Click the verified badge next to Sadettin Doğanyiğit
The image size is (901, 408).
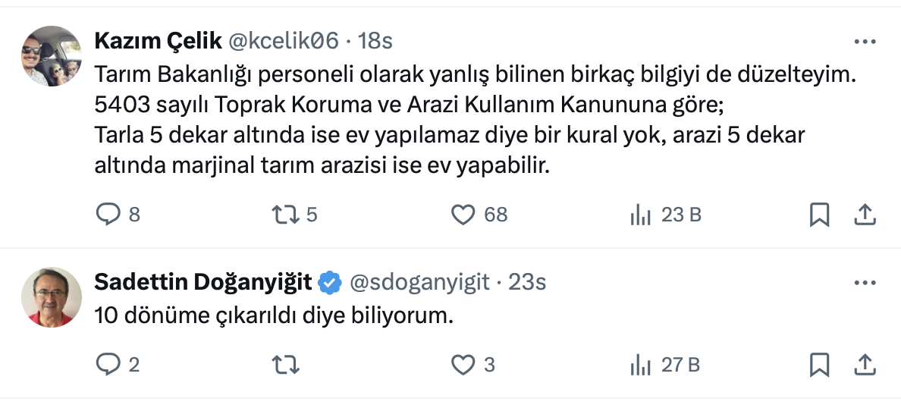(x=329, y=282)
